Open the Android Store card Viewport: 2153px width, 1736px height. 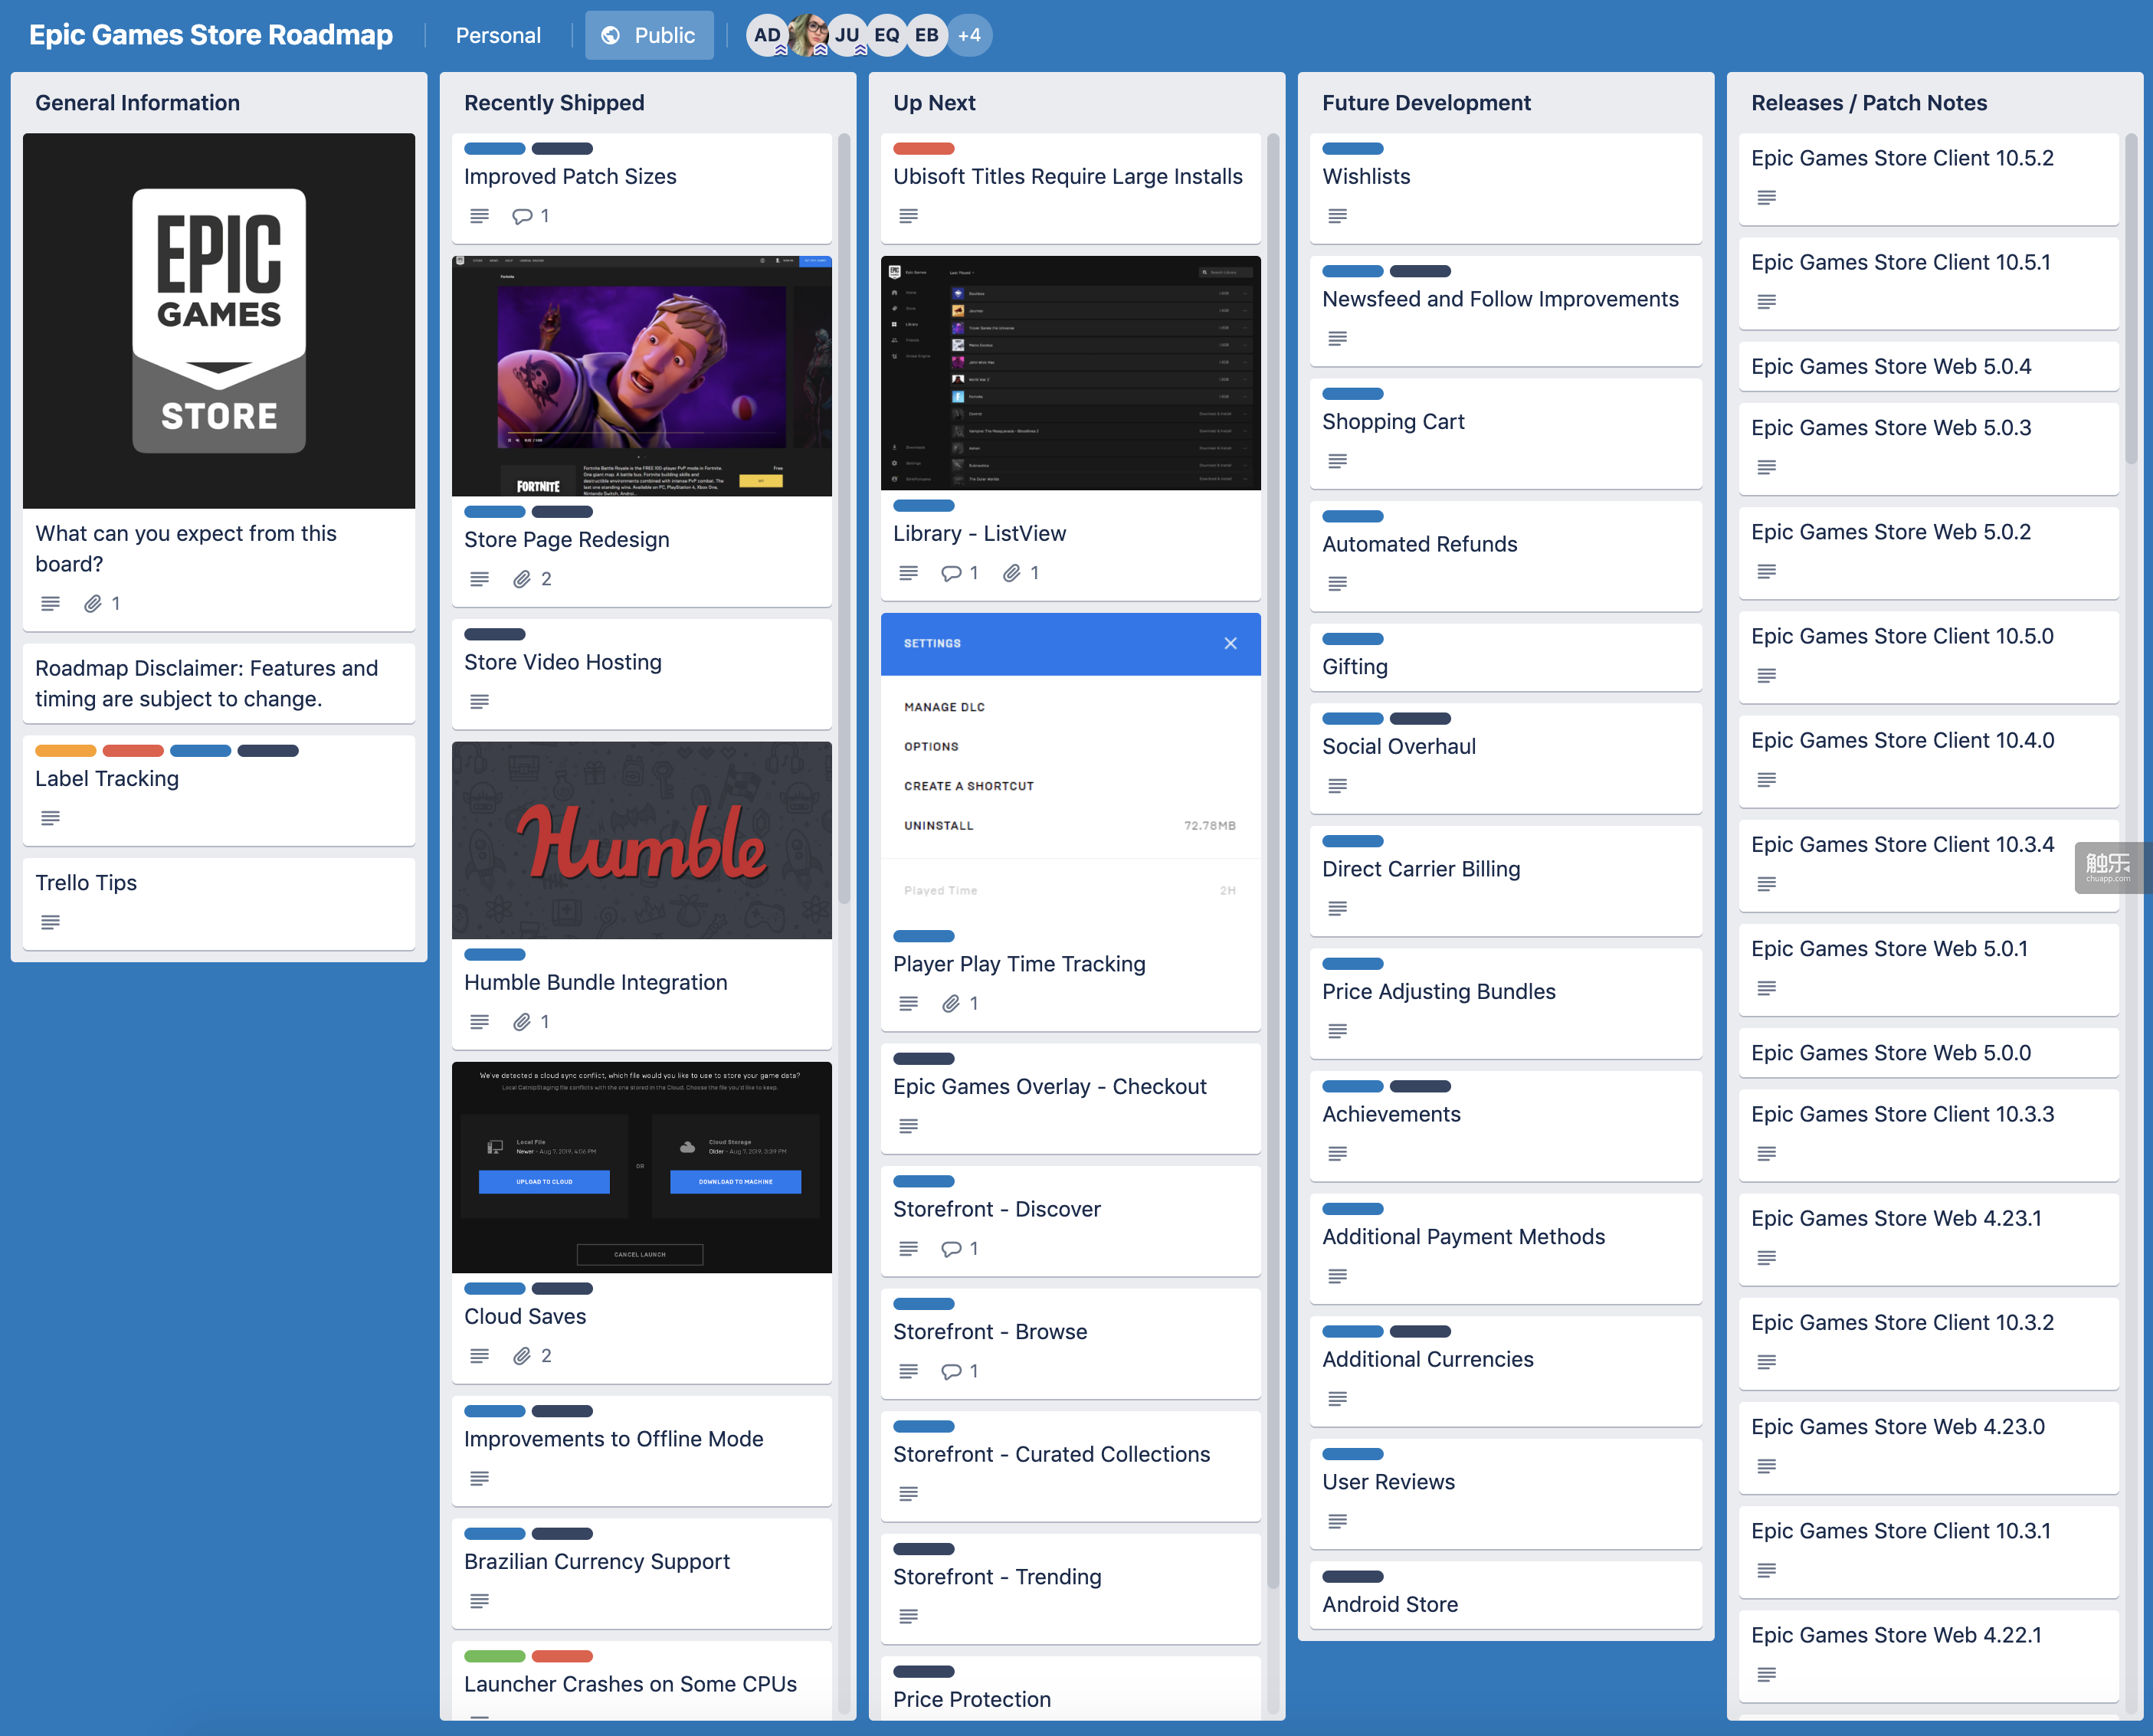pyautogui.click(x=1506, y=1595)
